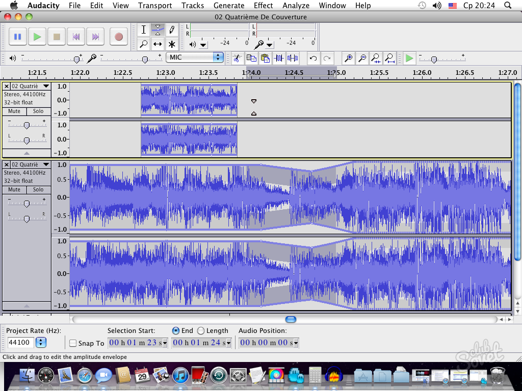Fit project in window

tap(390, 59)
